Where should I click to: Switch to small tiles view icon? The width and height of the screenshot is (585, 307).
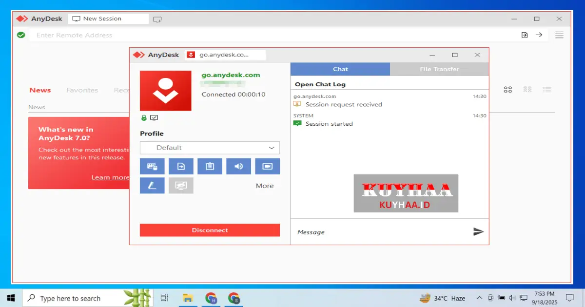(x=527, y=90)
